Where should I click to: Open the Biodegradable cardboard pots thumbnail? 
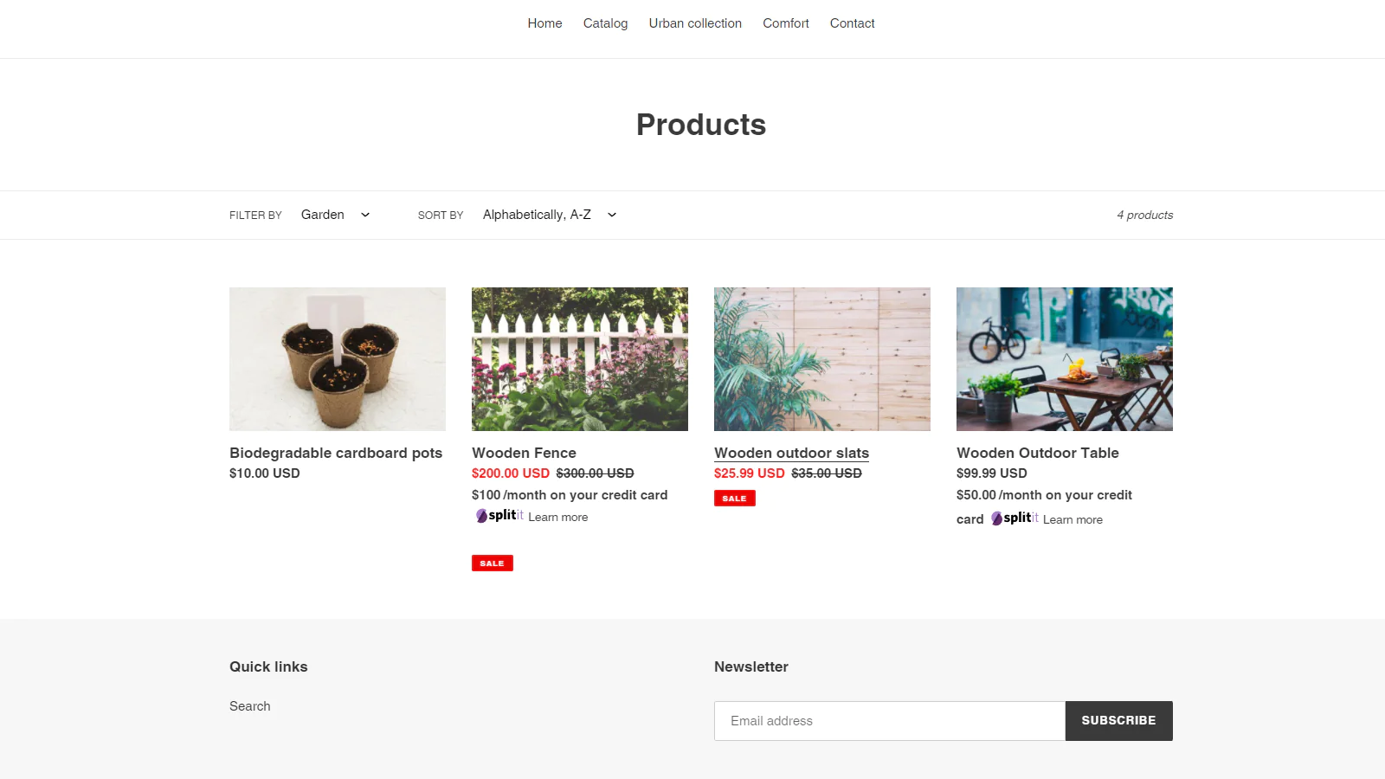(x=338, y=359)
